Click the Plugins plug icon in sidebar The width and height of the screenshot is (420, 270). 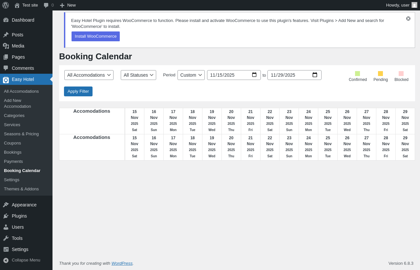pos(6,216)
